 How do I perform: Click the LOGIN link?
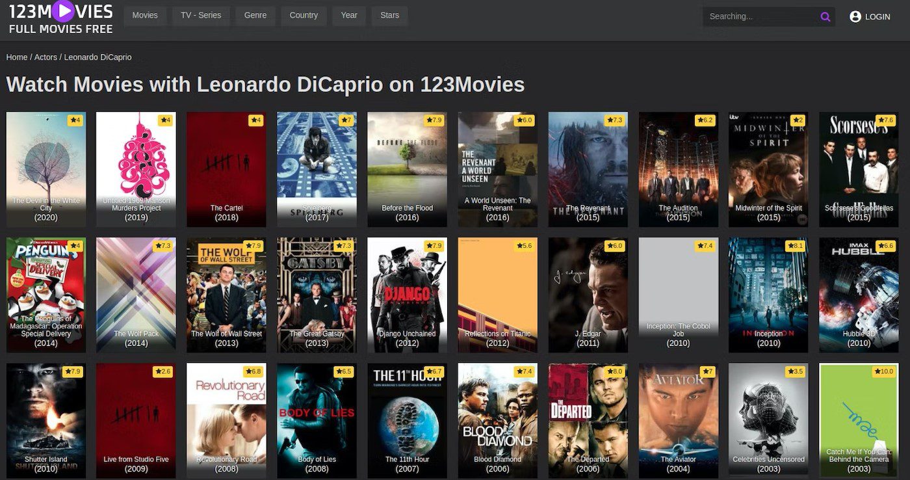point(877,17)
